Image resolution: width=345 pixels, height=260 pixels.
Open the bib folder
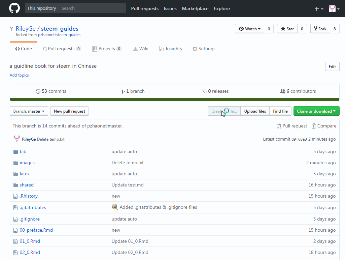click(23, 152)
